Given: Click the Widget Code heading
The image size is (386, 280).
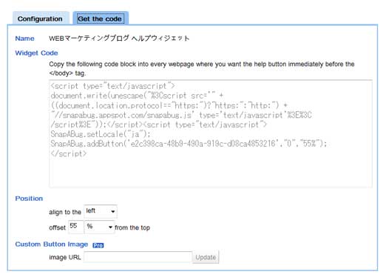Looking at the screenshot, I should click(36, 53).
